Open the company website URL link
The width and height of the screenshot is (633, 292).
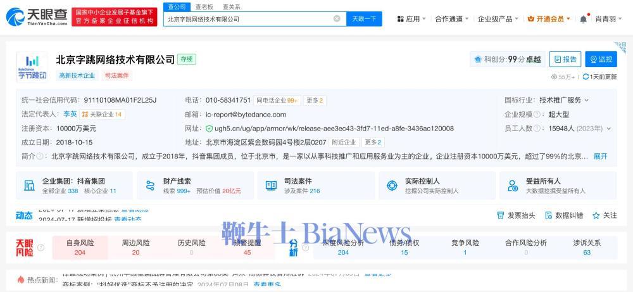point(334,129)
